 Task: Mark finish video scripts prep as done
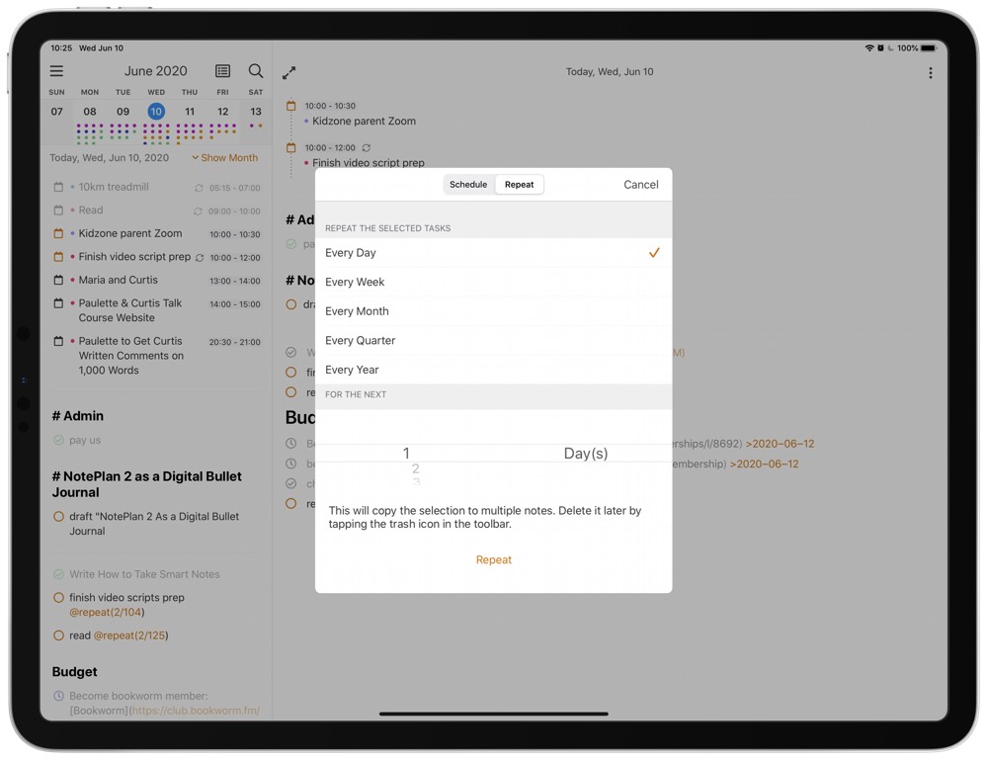(58, 598)
